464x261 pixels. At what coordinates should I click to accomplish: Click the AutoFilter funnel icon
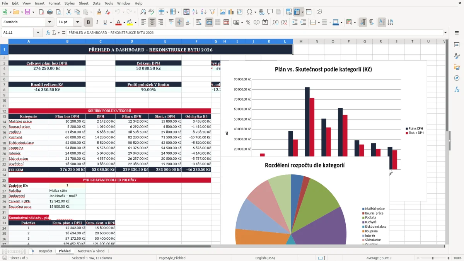(x=212, y=12)
